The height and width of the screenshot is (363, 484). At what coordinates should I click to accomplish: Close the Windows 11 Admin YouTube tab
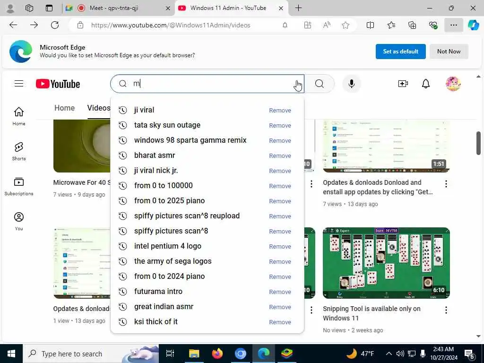click(x=281, y=9)
